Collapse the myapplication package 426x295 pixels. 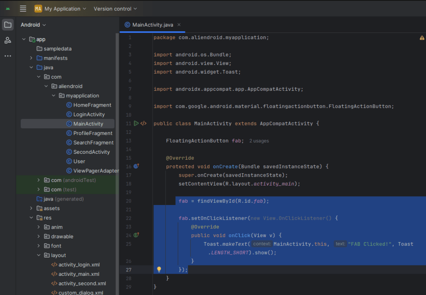54,95
